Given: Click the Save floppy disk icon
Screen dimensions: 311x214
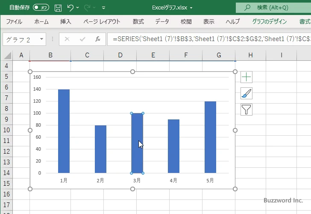Looking at the screenshot, I should click(x=58, y=8).
